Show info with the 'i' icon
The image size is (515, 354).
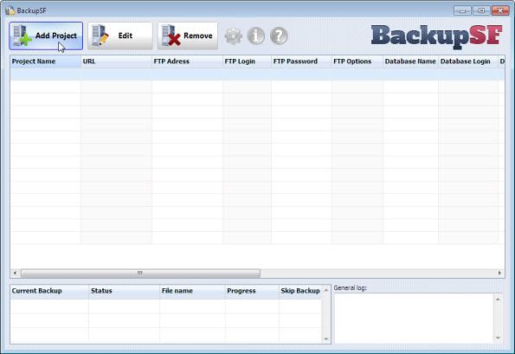256,35
